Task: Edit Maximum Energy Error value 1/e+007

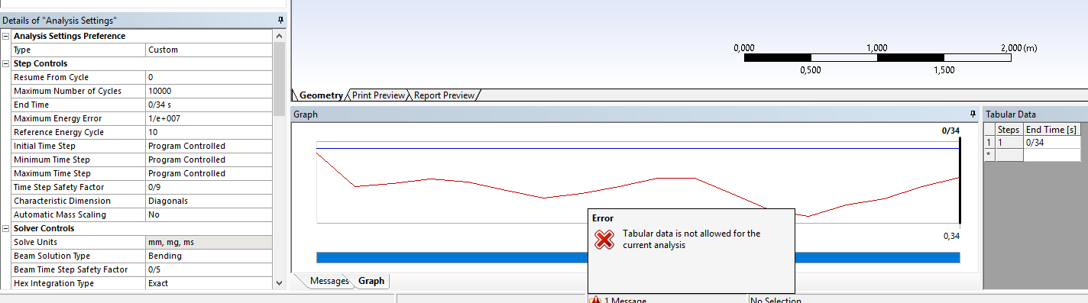Action: (209, 118)
